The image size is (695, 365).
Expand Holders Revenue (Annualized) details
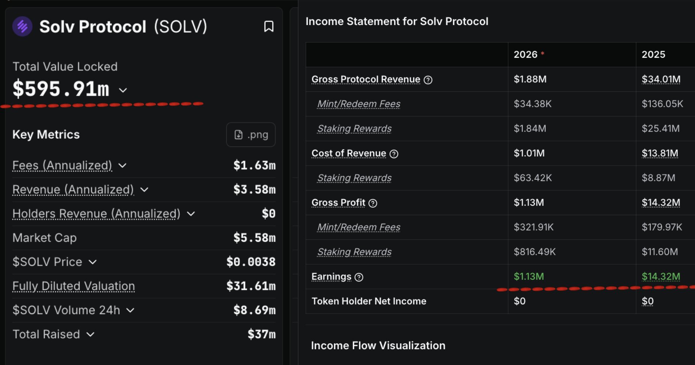point(191,214)
